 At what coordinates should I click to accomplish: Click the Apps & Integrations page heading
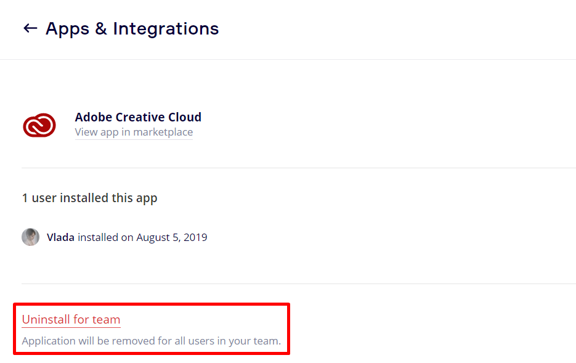click(x=132, y=28)
